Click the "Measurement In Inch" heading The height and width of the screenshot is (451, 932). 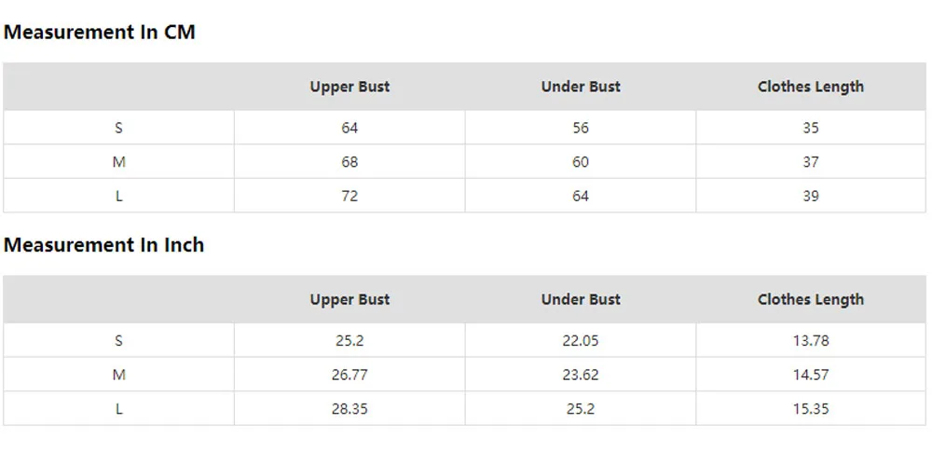pos(103,245)
